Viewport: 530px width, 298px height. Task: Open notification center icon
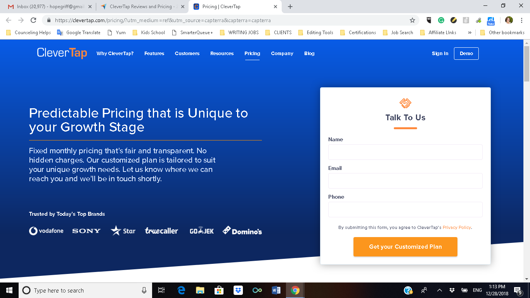click(x=518, y=290)
